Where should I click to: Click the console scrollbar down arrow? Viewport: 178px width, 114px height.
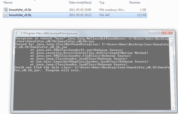click(173, 108)
